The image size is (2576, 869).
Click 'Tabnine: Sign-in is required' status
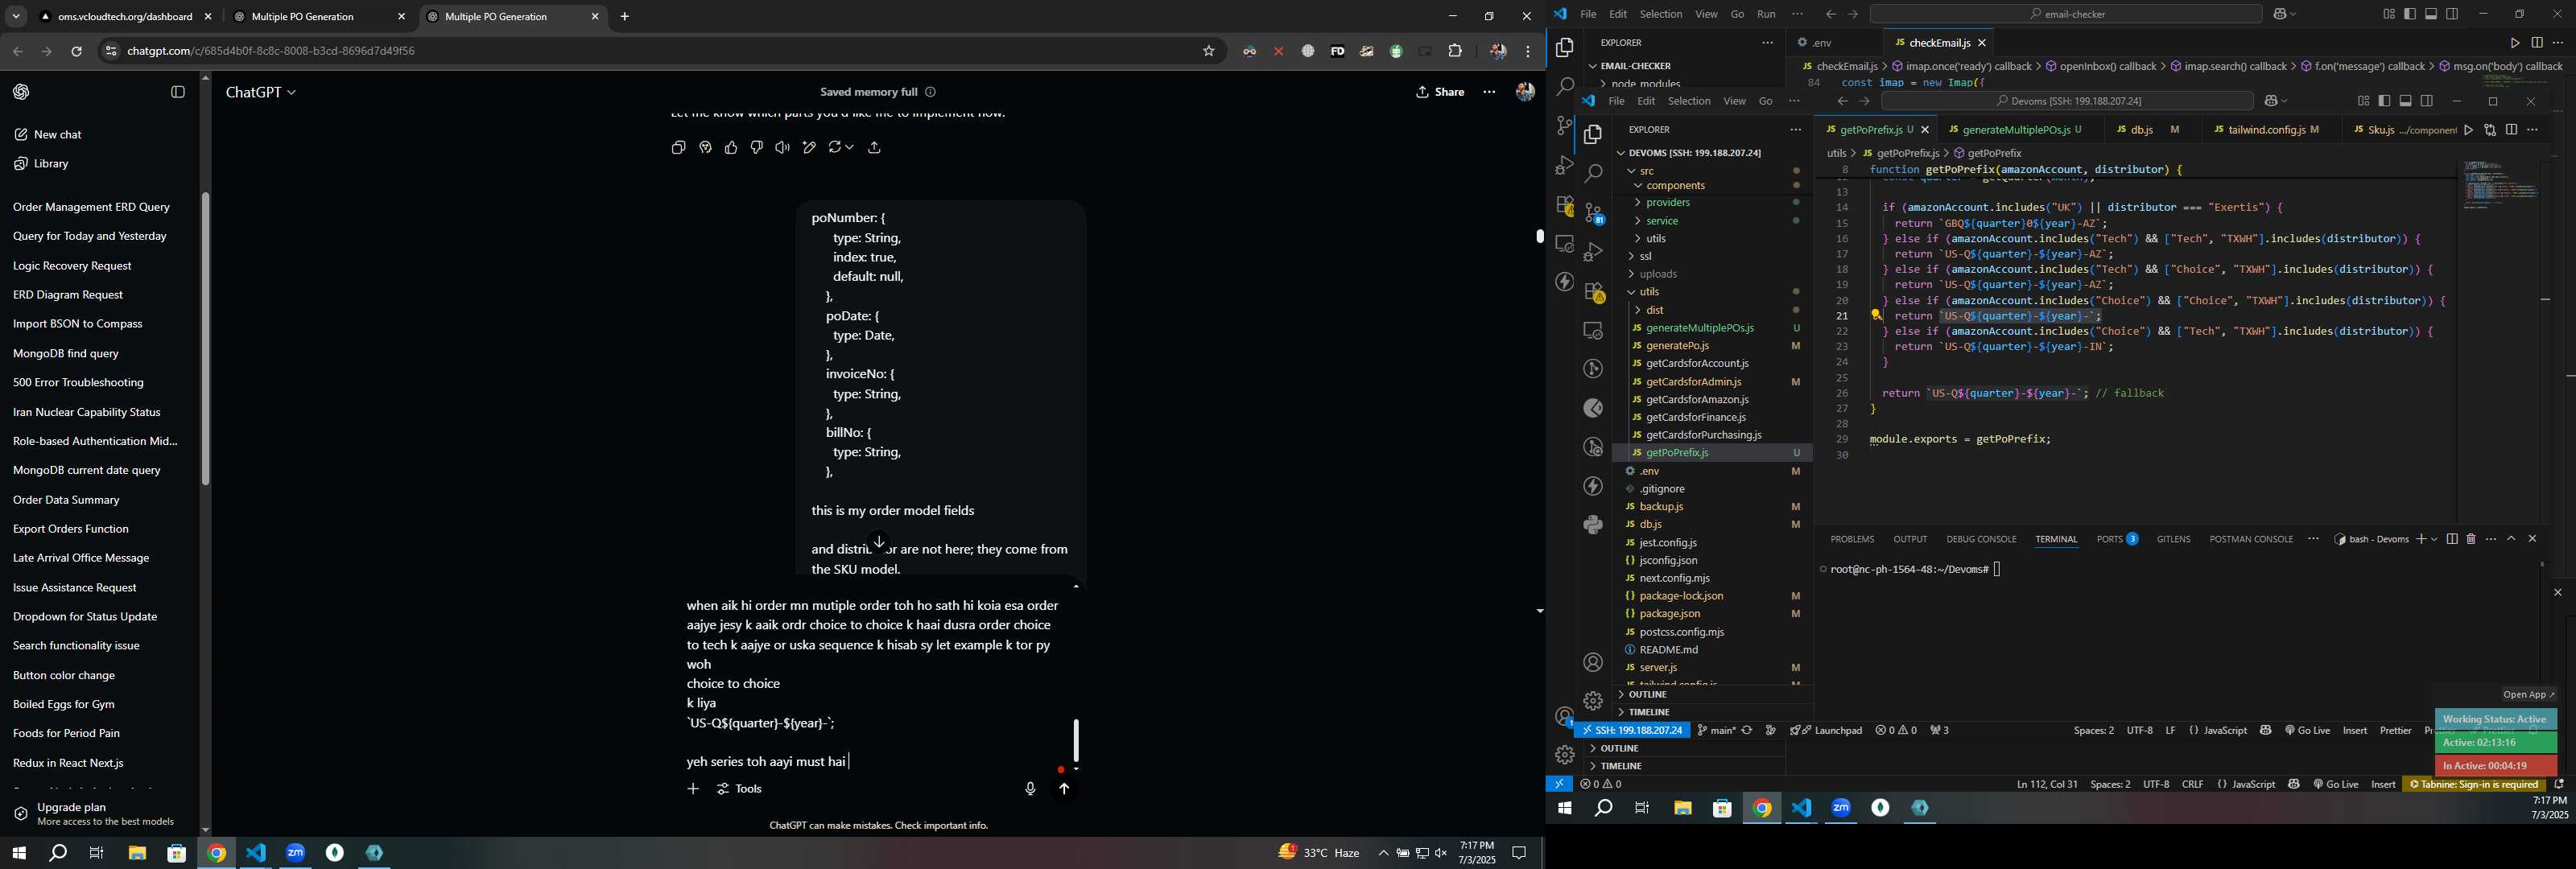coord(2474,785)
